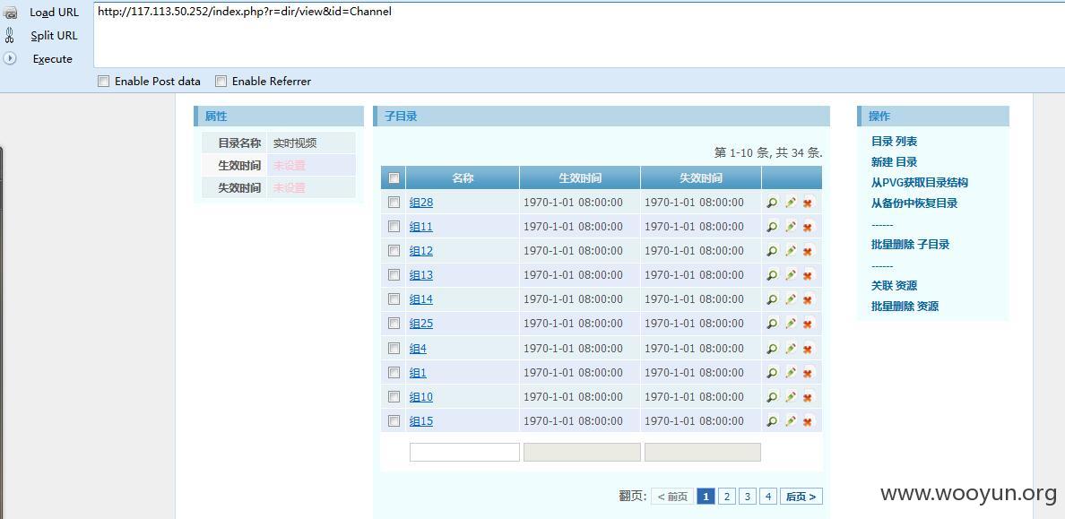Screen dimensions: 1065x519
Task: Tick the checkbox for 组25
Action: 394,324
